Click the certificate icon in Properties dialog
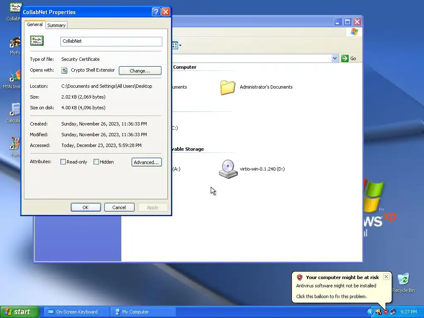 37,41
